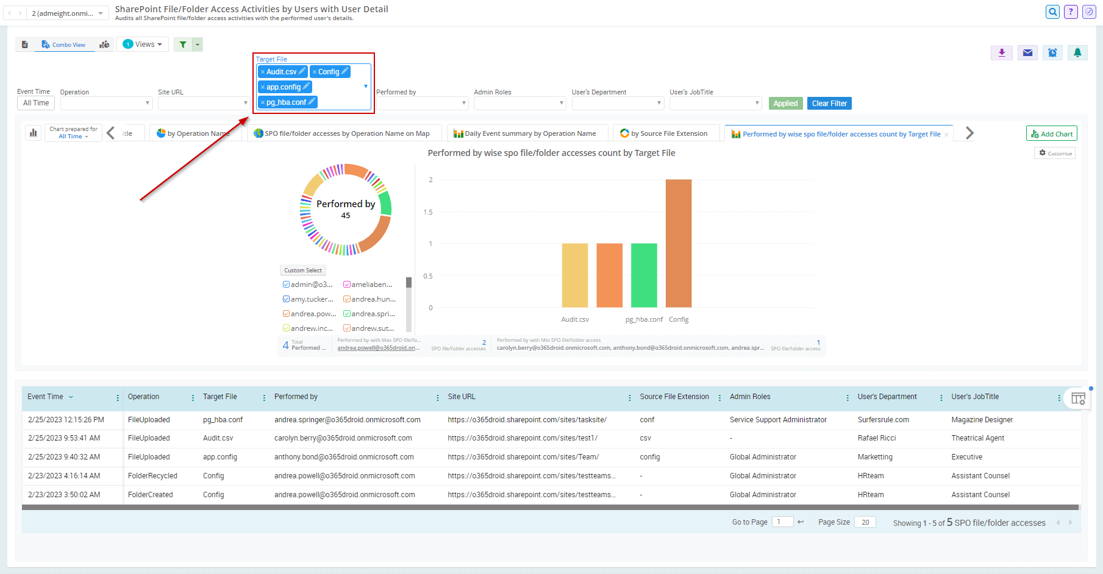Open the grid view document icon

tap(24, 44)
